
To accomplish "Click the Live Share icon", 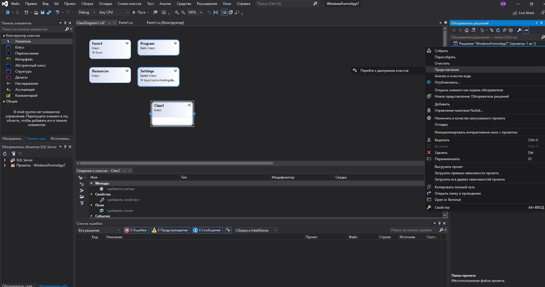I will click(515, 13).
